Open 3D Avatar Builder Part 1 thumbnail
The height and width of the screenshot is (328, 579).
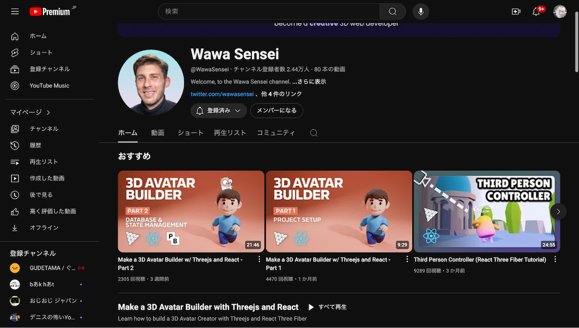pos(339,211)
